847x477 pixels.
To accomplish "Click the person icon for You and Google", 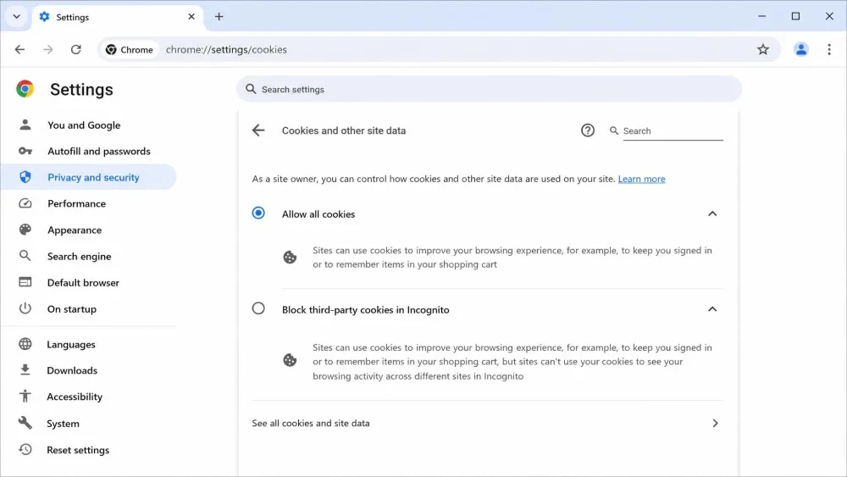I will [x=25, y=125].
